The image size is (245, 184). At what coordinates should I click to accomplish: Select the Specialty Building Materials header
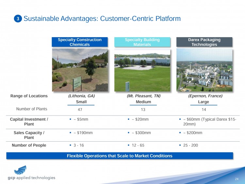click(142, 42)
